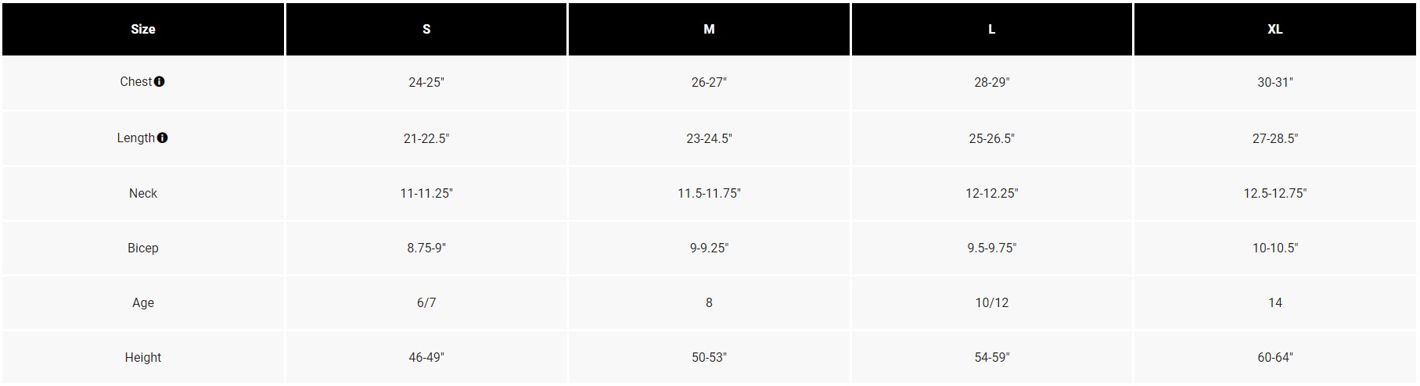The height and width of the screenshot is (386, 1420).
Task: Select the 10-10.5" bicep value
Action: [x=1274, y=248]
